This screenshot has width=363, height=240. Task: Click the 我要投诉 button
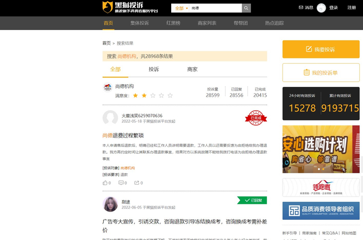click(321, 49)
